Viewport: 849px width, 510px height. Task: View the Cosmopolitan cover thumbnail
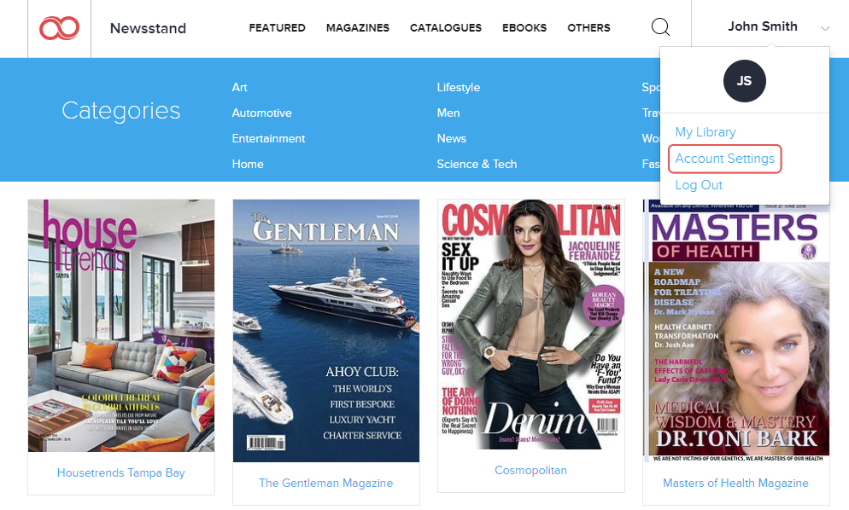[x=530, y=325]
